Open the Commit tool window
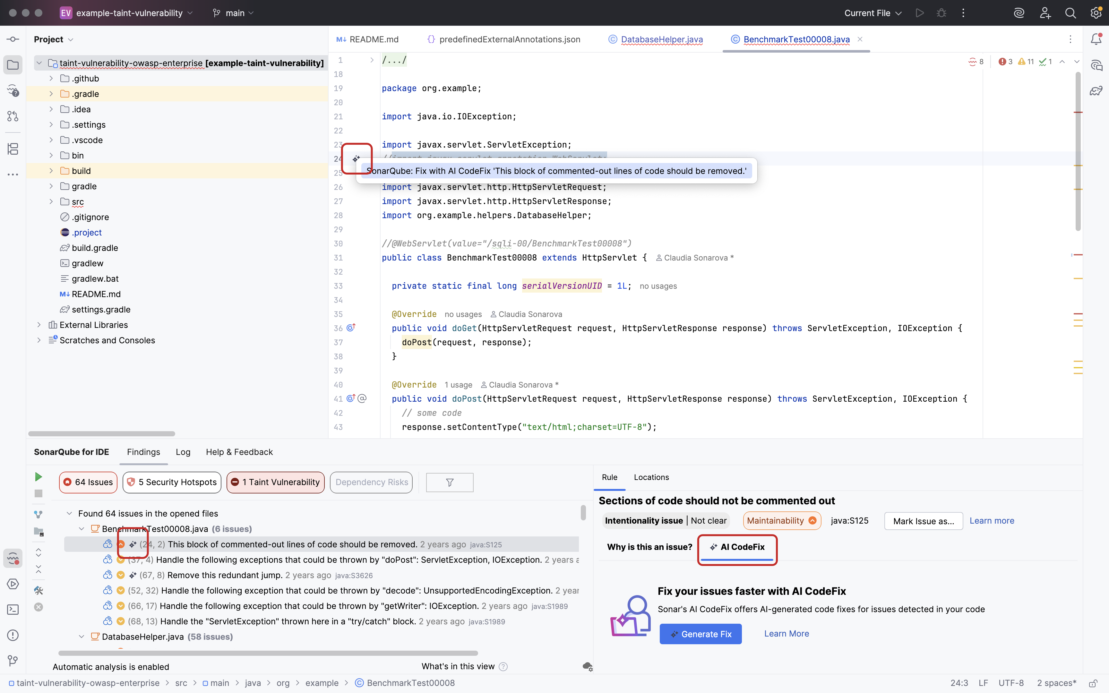 click(x=13, y=39)
